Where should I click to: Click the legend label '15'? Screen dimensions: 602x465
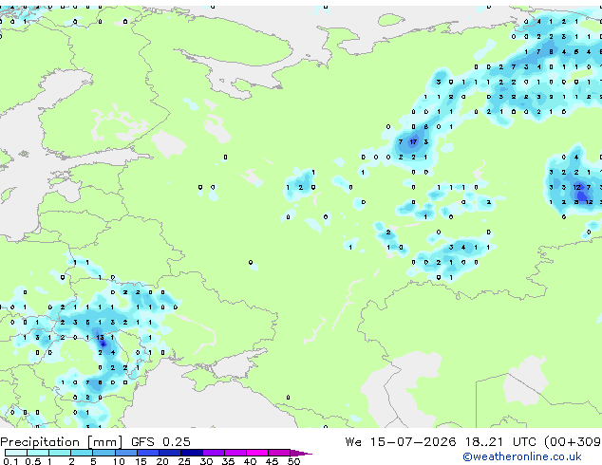141,461
